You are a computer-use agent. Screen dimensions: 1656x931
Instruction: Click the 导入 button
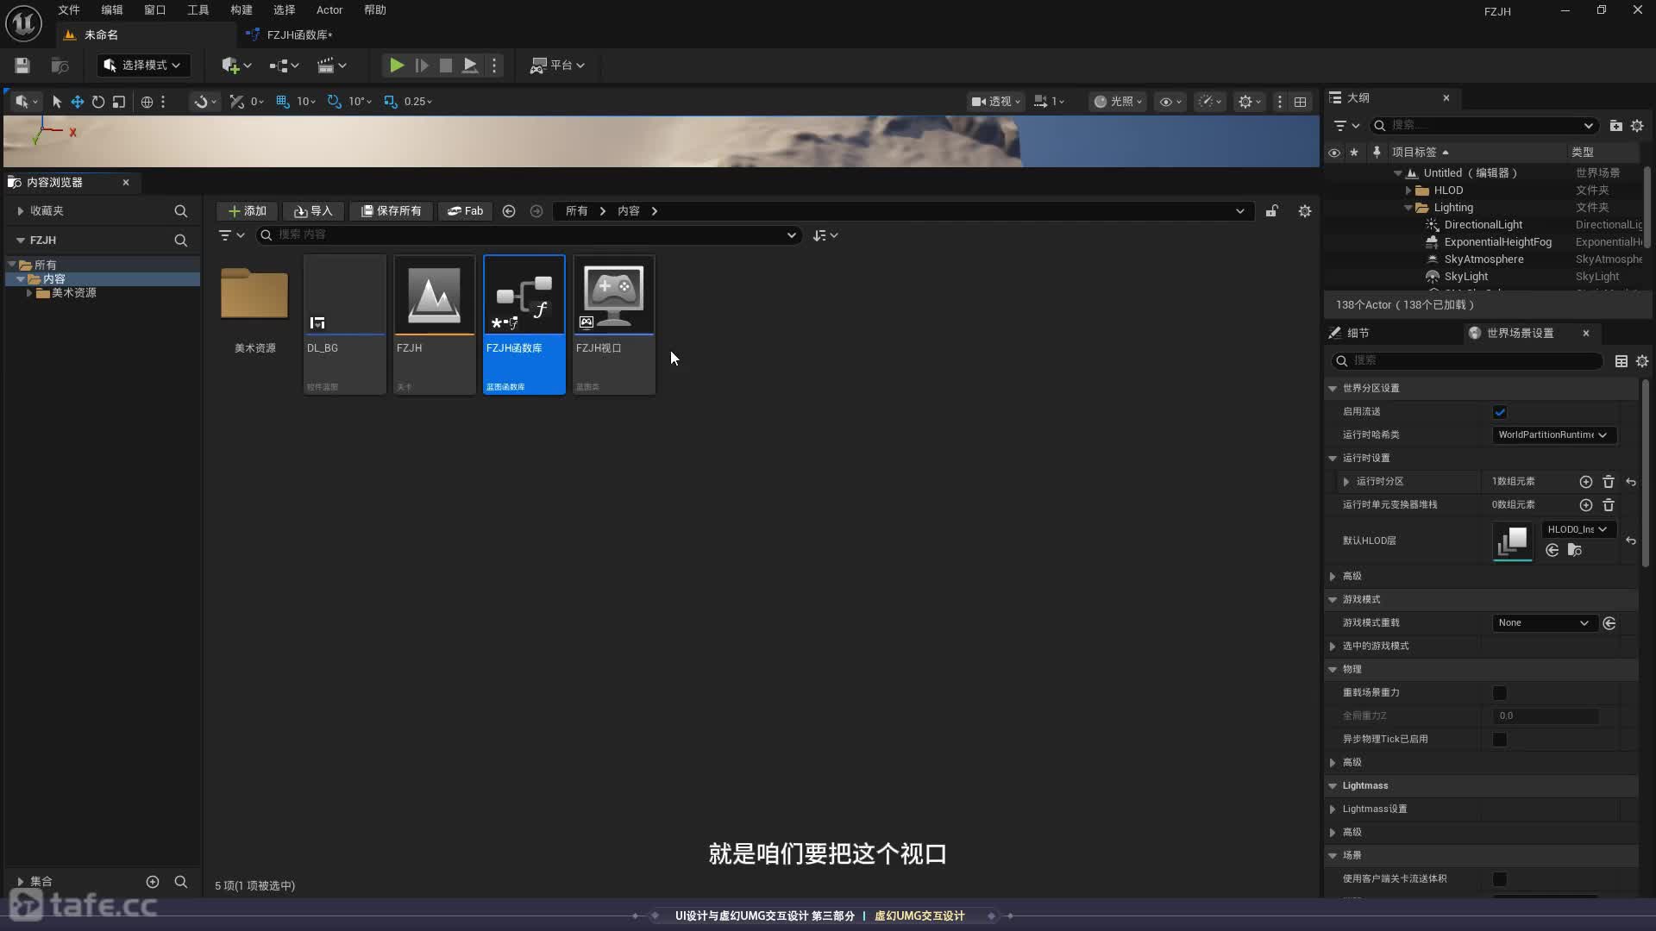(x=313, y=211)
